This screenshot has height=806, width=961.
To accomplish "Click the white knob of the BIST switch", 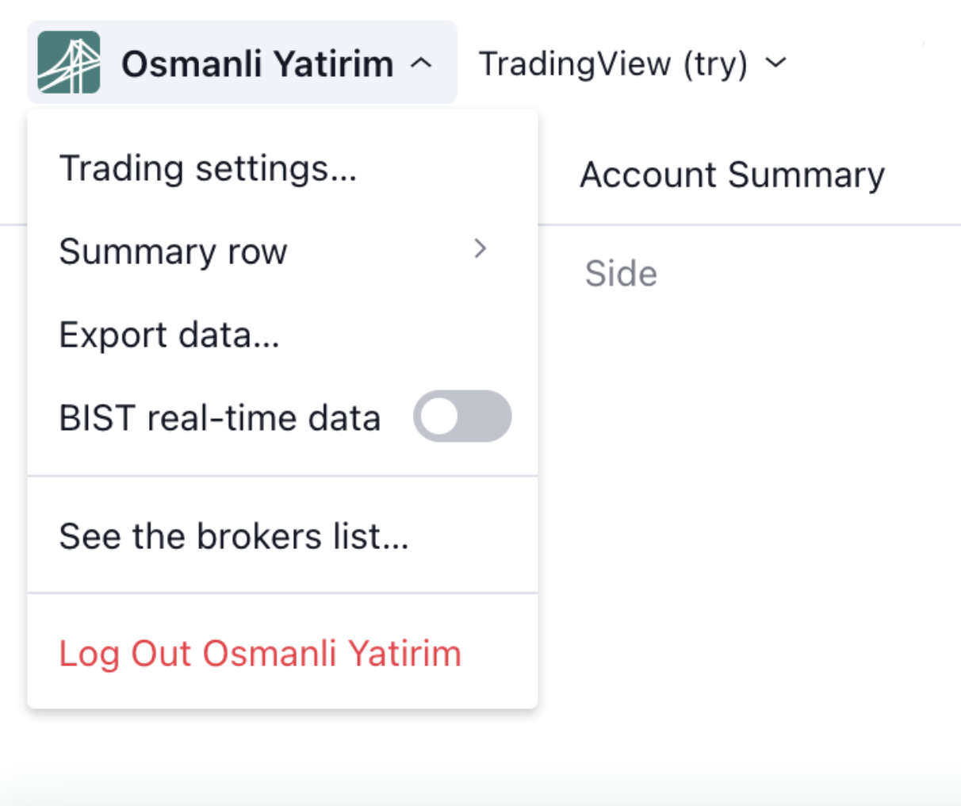I will [x=439, y=416].
